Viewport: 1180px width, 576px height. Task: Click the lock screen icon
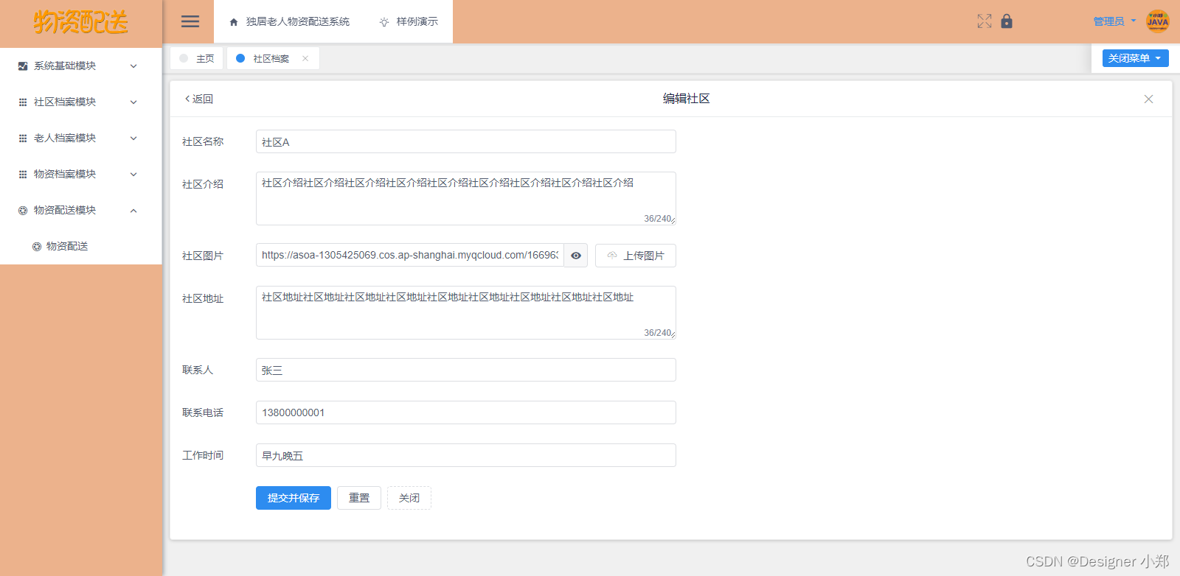click(x=1007, y=21)
